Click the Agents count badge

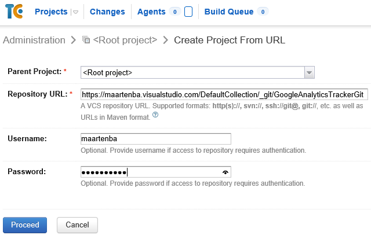pyautogui.click(x=175, y=12)
